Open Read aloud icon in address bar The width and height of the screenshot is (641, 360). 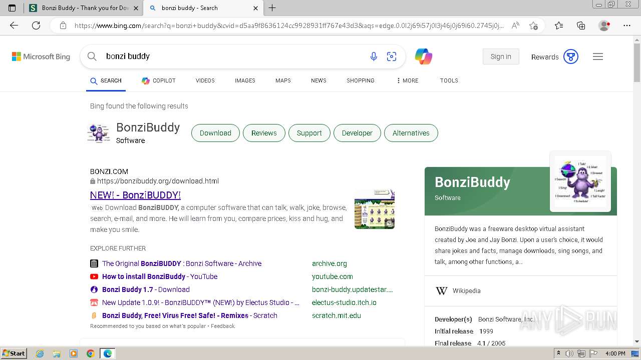[x=515, y=25]
